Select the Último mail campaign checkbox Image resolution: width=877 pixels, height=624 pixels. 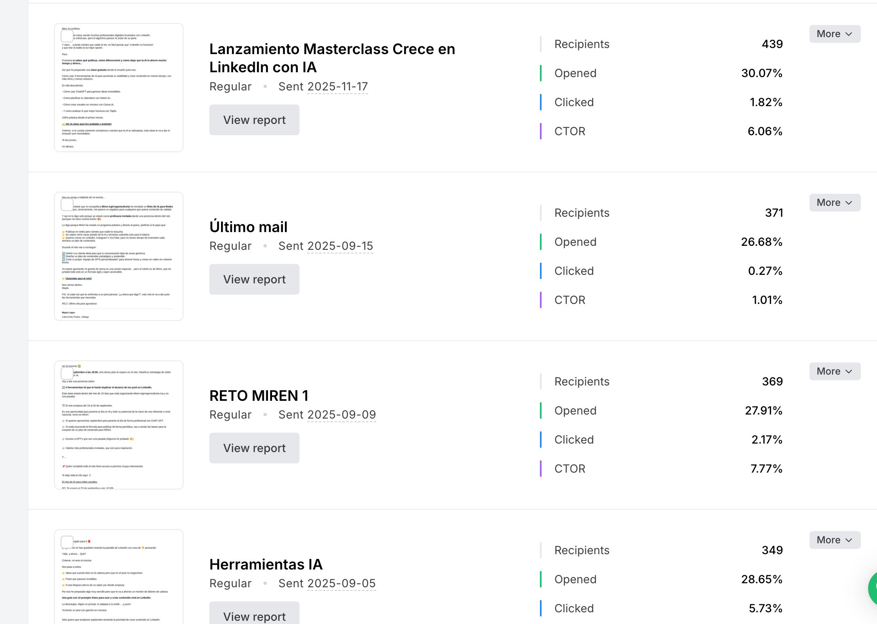tap(67, 205)
